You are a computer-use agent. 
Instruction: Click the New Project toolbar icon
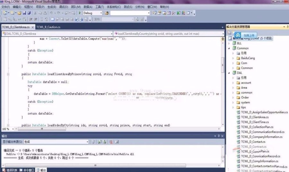tap(5, 13)
